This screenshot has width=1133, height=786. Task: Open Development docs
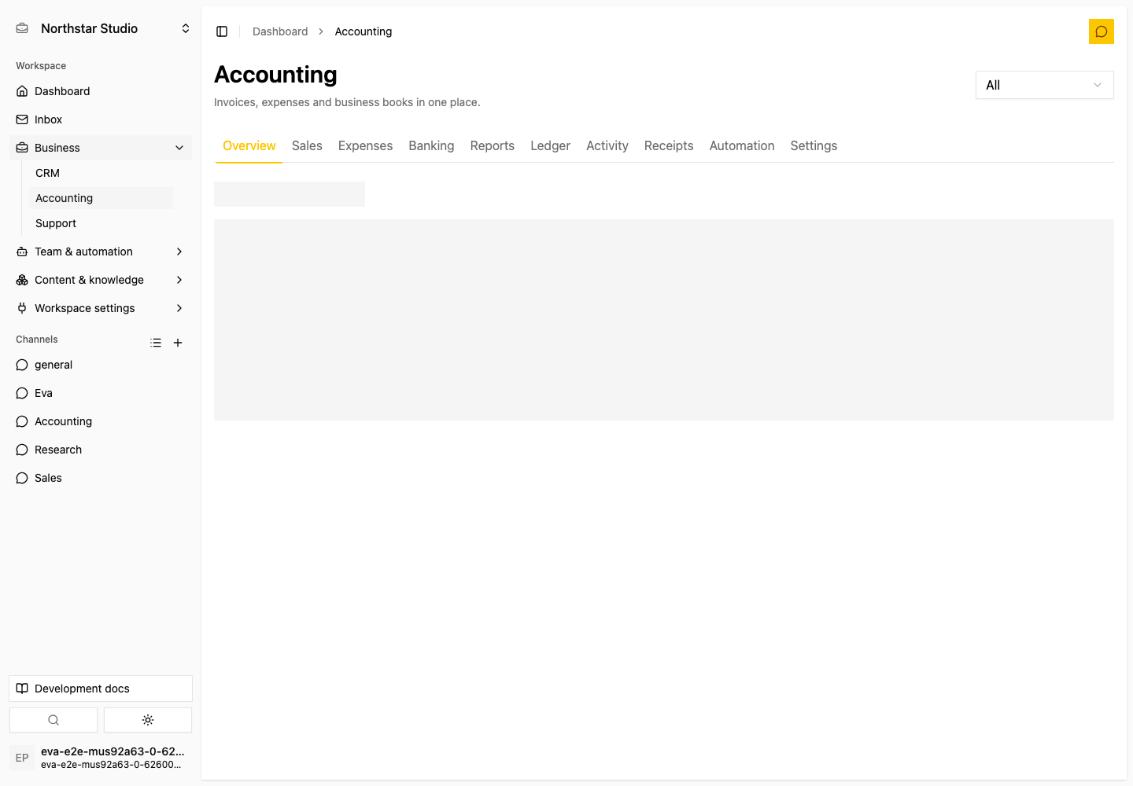(x=101, y=689)
